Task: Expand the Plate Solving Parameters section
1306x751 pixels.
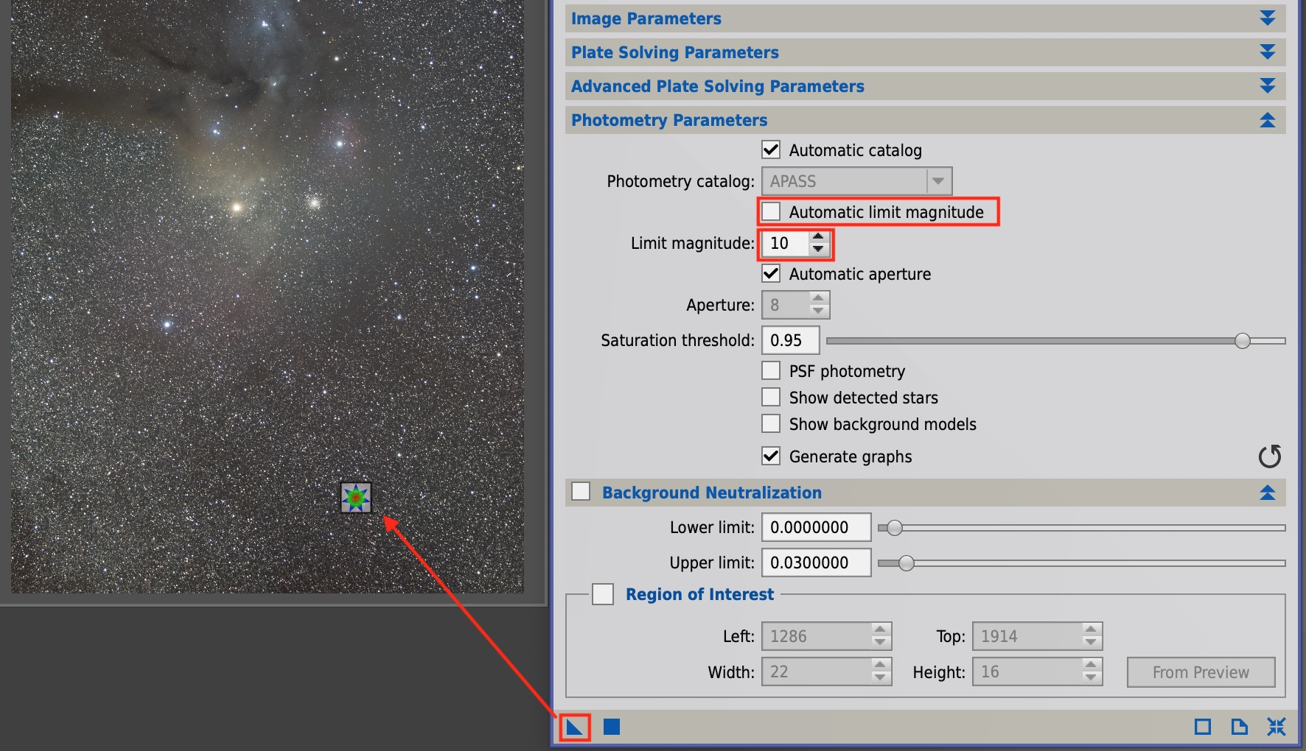Action: pyautogui.click(x=1267, y=52)
